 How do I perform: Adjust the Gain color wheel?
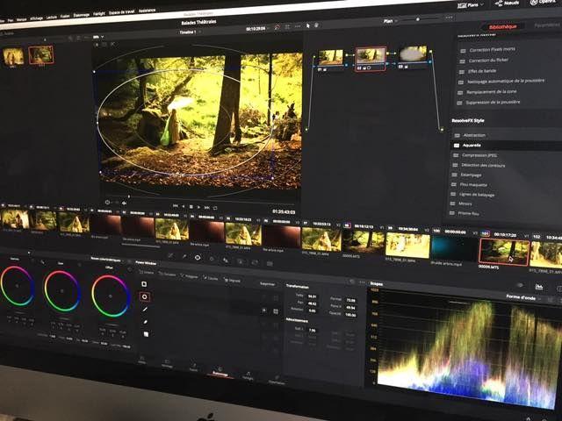(62, 290)
